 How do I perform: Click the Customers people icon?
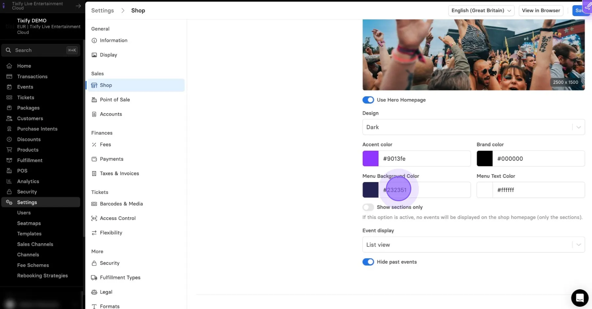pyautogui.click(x=9, y=118)
